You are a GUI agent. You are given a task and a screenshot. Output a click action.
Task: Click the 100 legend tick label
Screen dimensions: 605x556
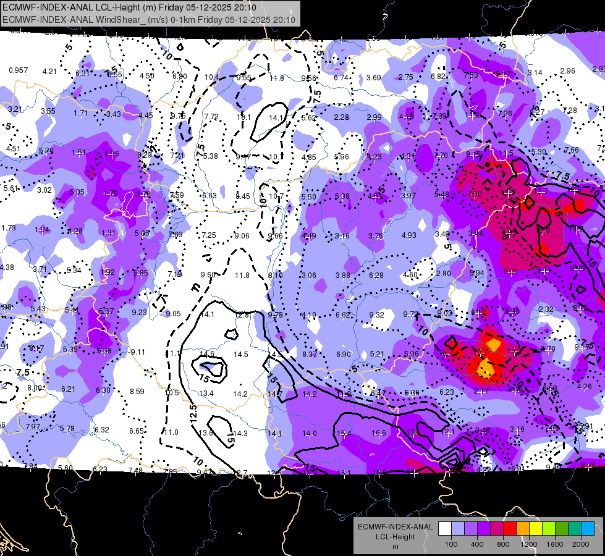(x=451, y=544)
